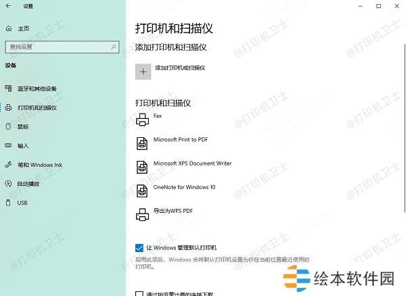Close the settings window
The height and width of the screenshot is (296, 406).
point(397,6)
